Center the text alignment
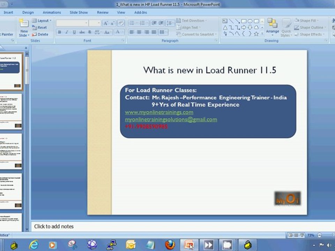This screenshot has height=251, width=335. point(139,32)
